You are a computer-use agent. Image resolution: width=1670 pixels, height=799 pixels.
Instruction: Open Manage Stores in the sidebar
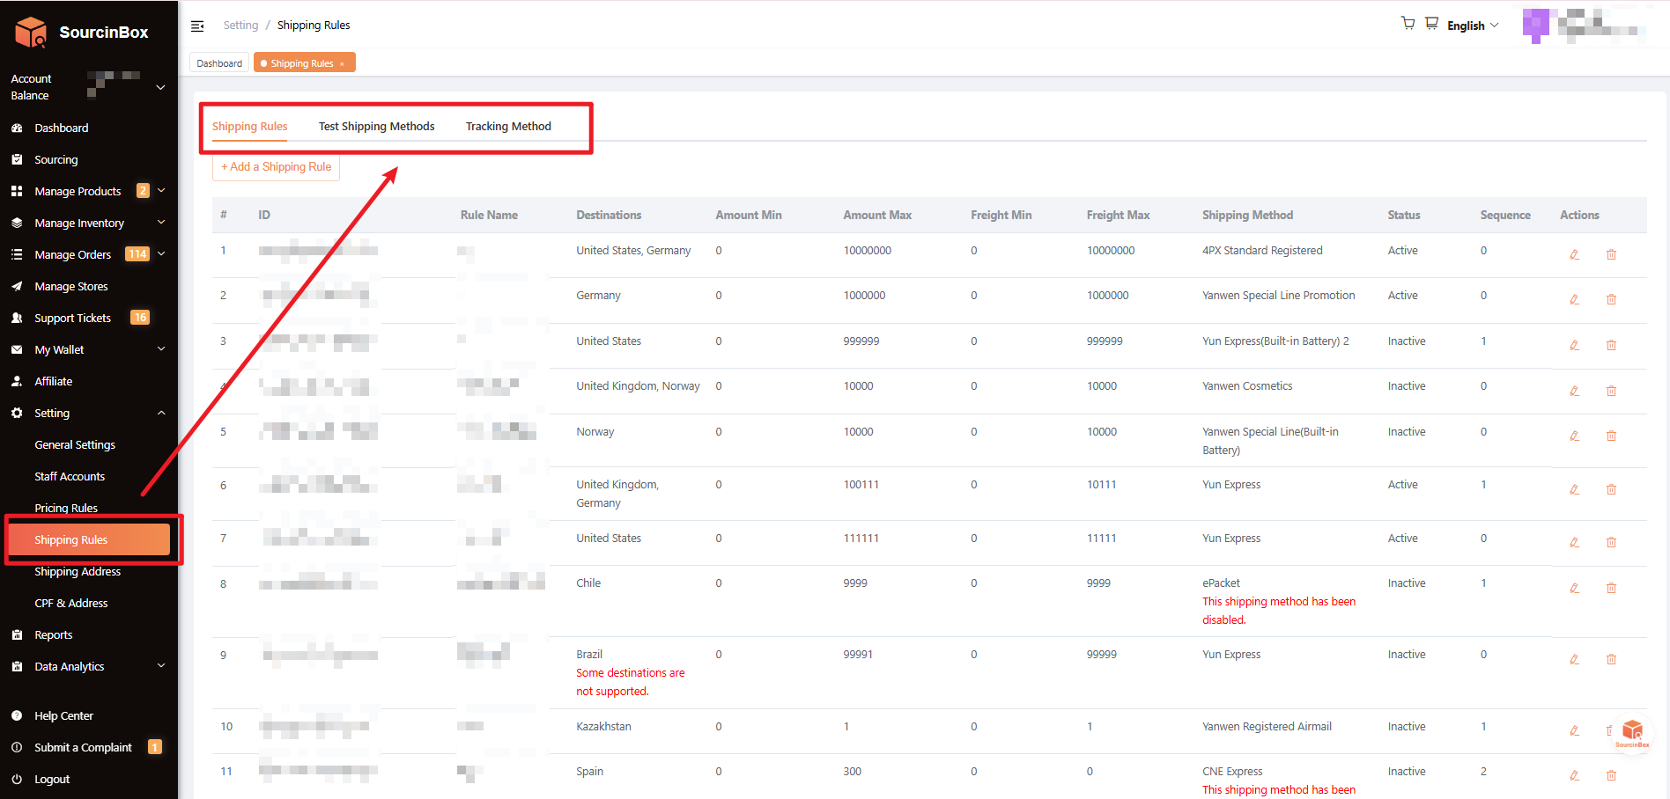(70, 286)
